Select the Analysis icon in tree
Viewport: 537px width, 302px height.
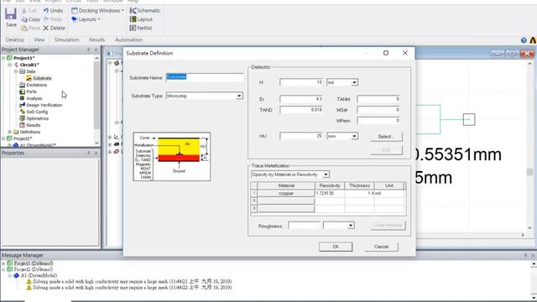point(23,98)
